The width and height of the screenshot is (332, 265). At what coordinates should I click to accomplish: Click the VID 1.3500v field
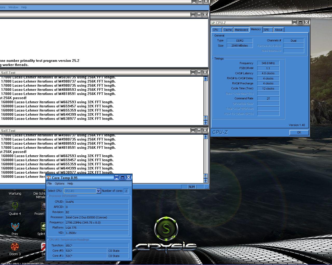click(x=97, y=233)
